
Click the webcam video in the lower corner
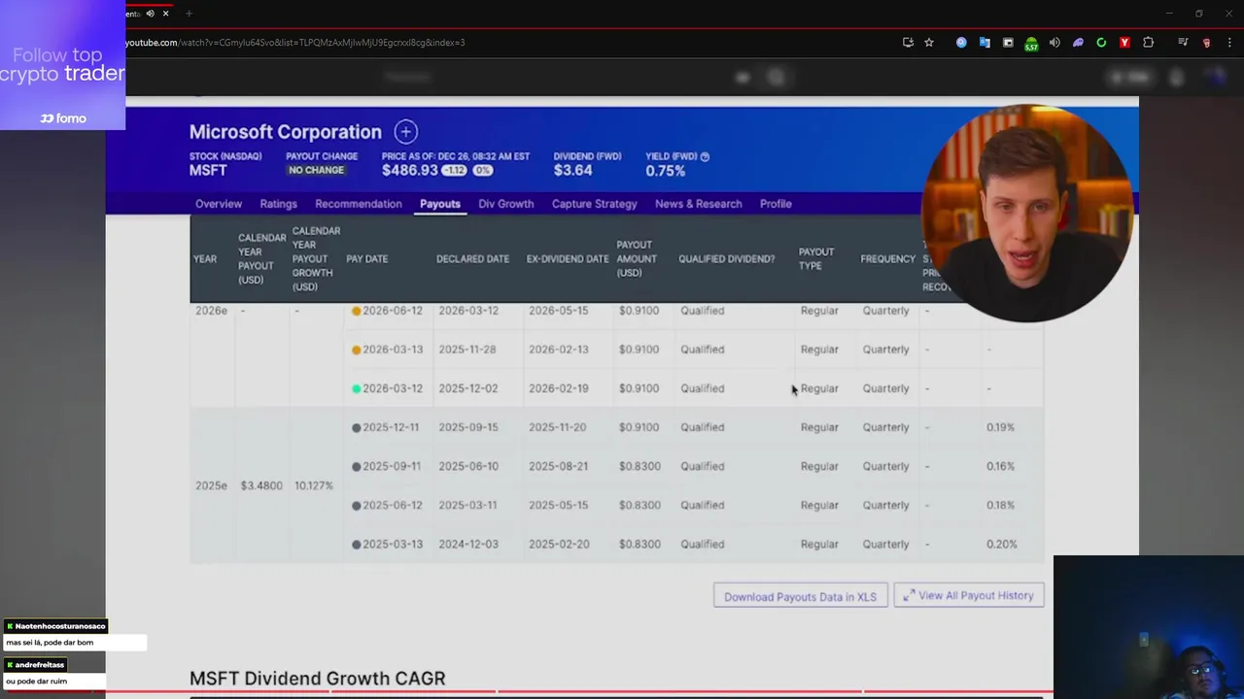[x=1149, y=627]
